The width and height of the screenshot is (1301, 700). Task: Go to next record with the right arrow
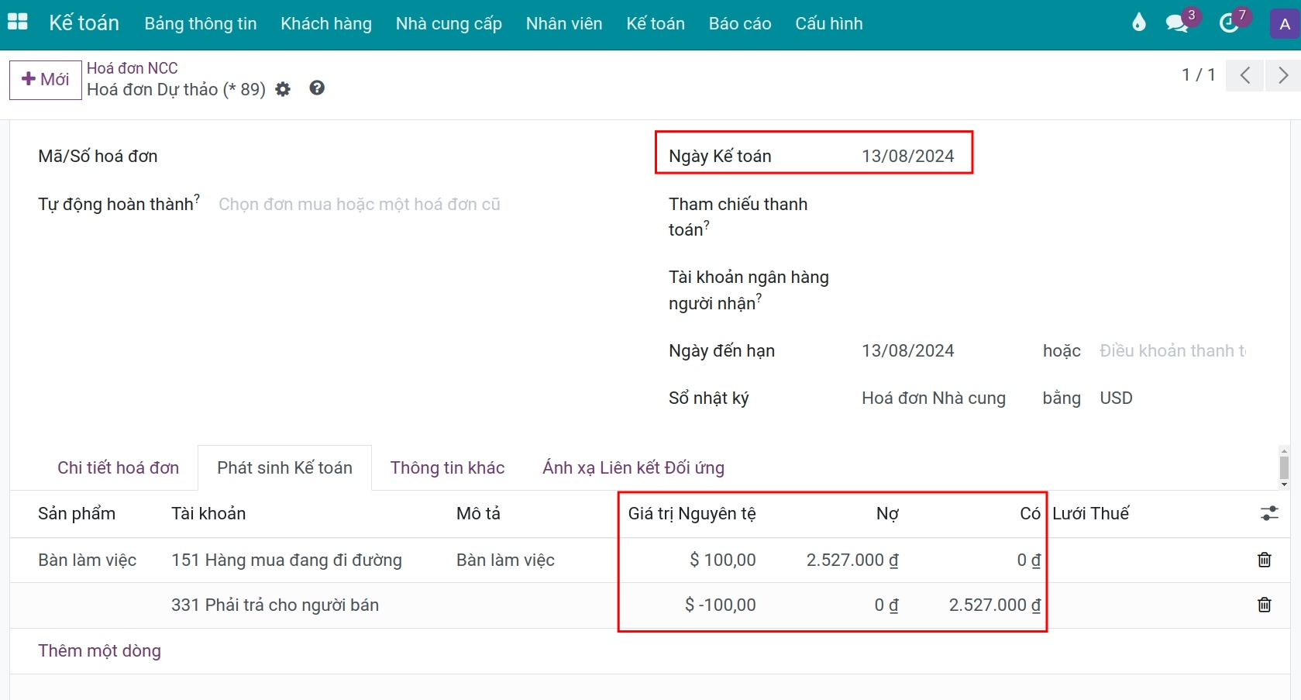coord(1283,75)
